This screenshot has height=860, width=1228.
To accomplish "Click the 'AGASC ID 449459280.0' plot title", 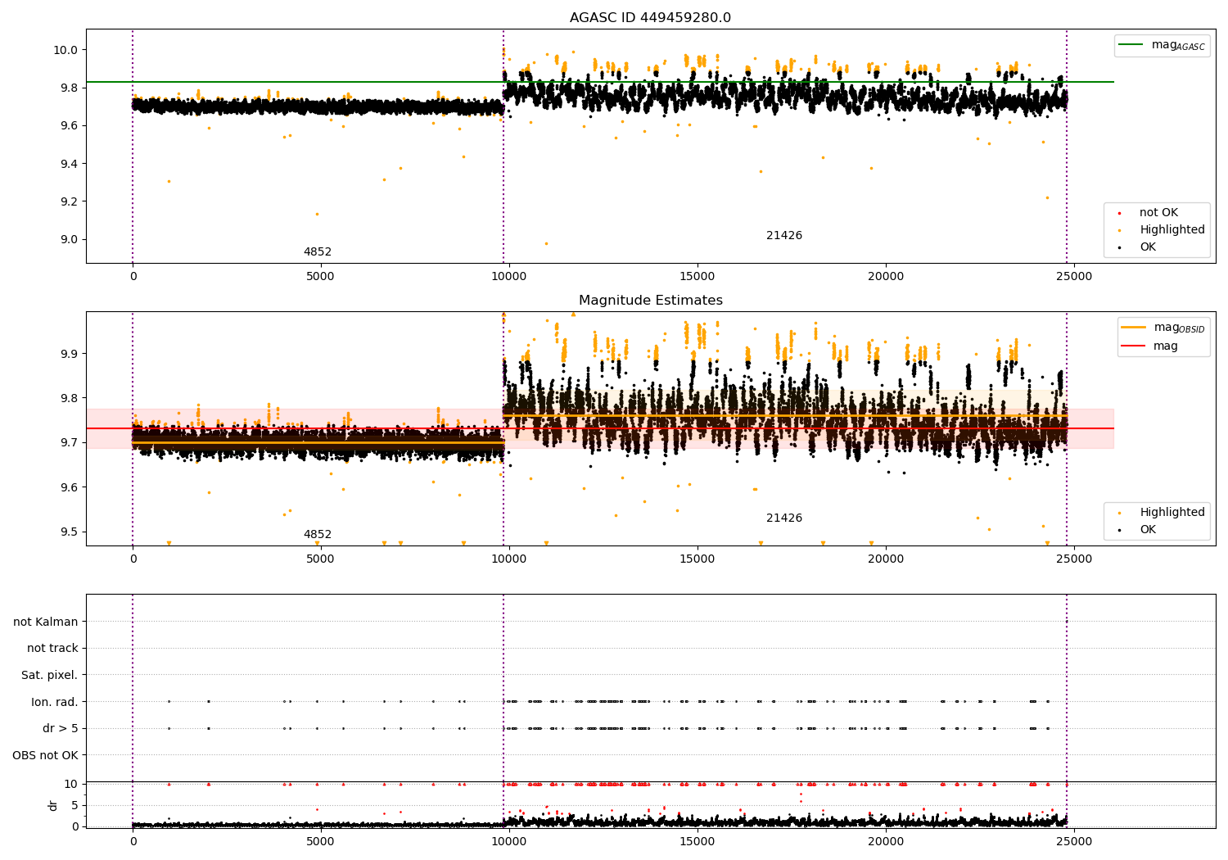I will [x=650, y=18].
